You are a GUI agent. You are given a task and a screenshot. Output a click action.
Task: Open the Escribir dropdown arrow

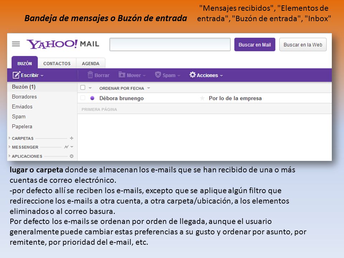42,76
